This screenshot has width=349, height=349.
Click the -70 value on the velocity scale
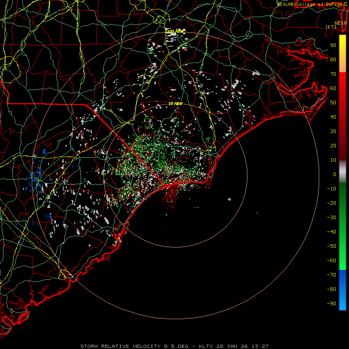click(x=332, y=275)
